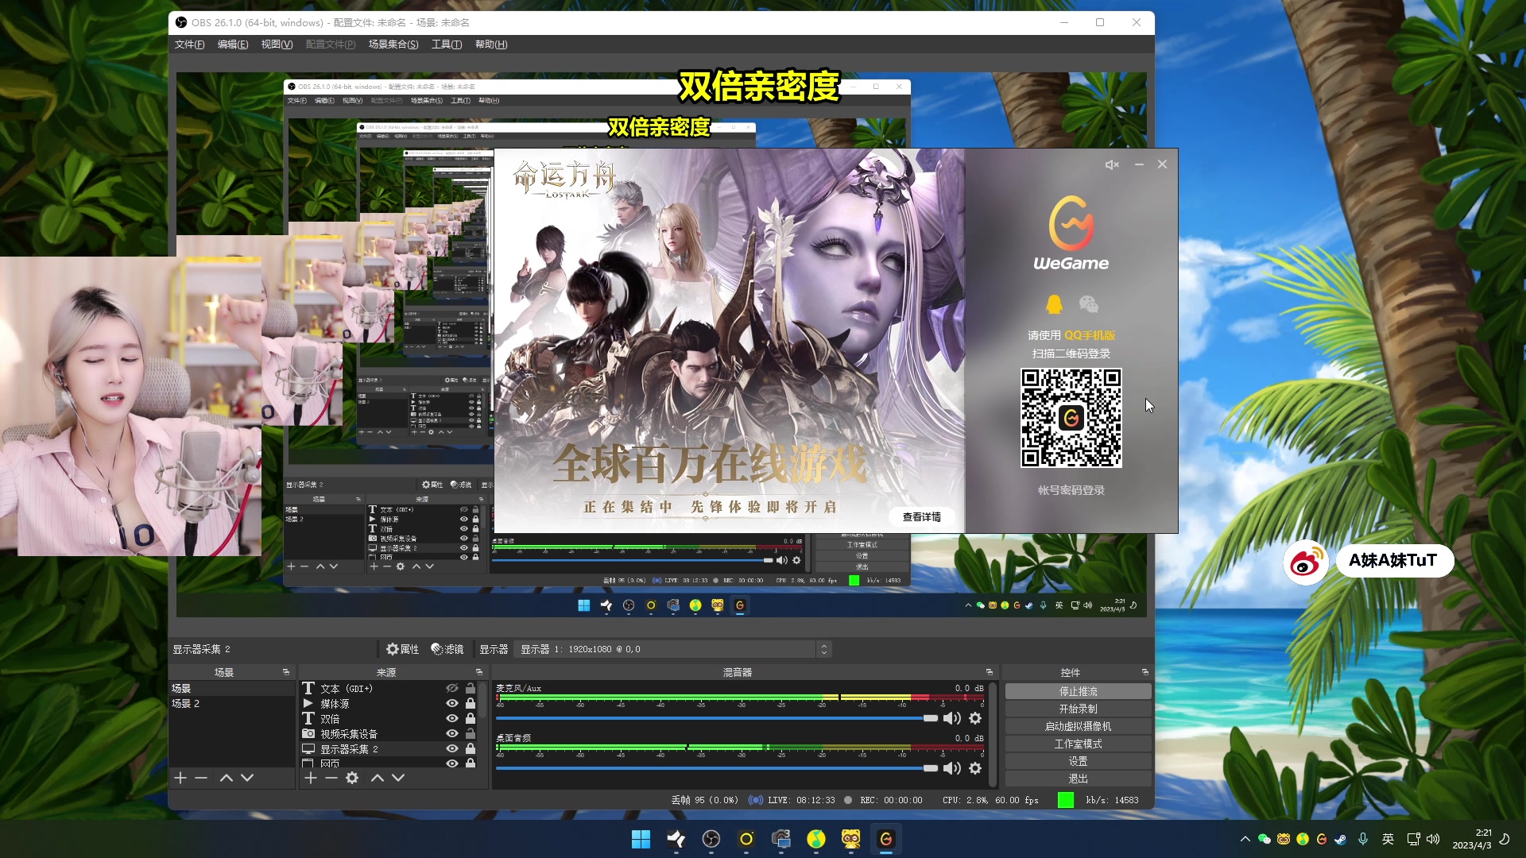This screenshot has width=1526, height=858.
Task: Undock the 控件 panel via its float icon
Action: tap(1145, 672)
